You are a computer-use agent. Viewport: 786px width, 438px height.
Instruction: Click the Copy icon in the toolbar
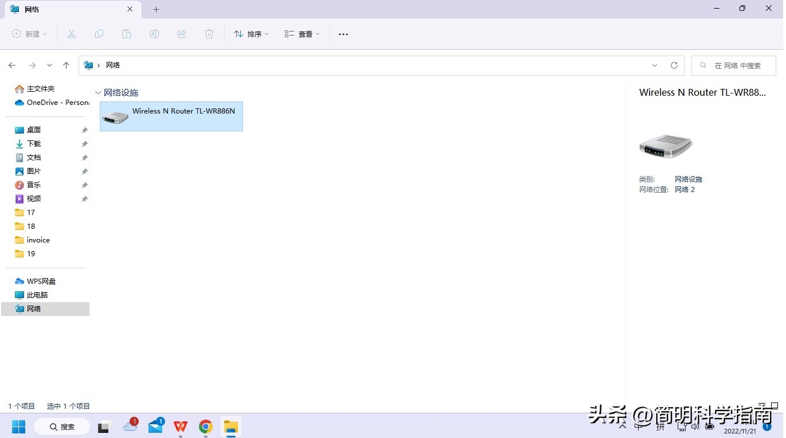point(99,34)
